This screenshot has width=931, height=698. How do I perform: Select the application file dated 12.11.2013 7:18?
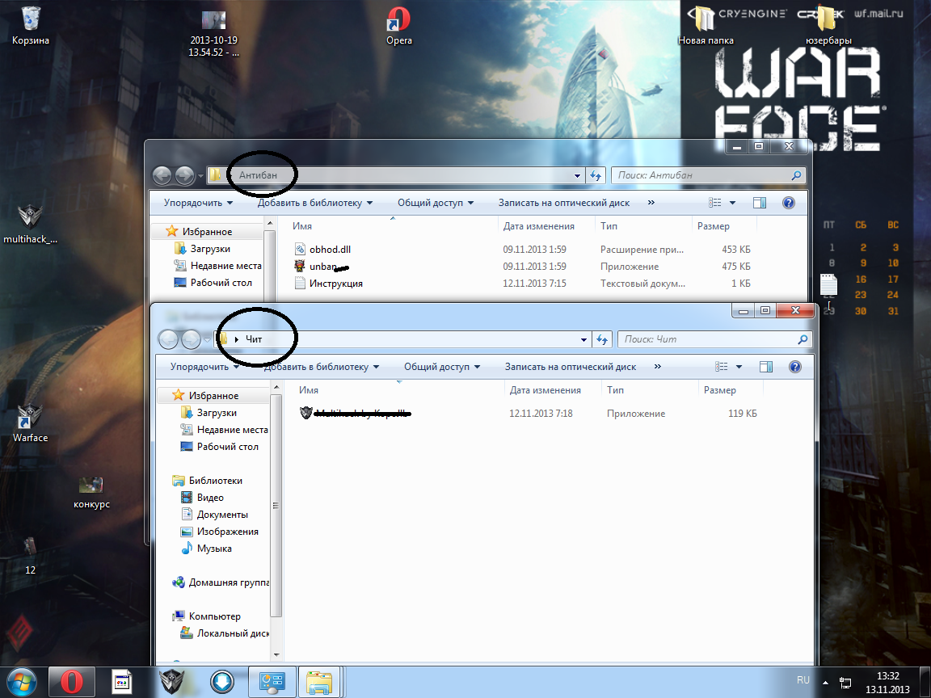click(x=529, y=413)
